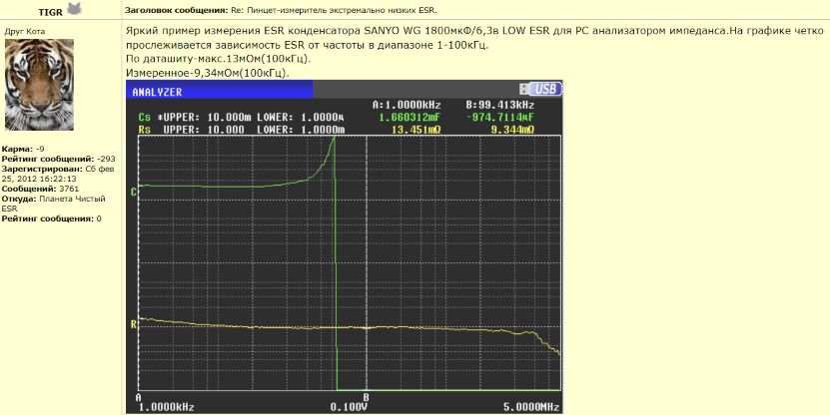
Task: Click the USB indicator icon
Action: tap(541, 90)
